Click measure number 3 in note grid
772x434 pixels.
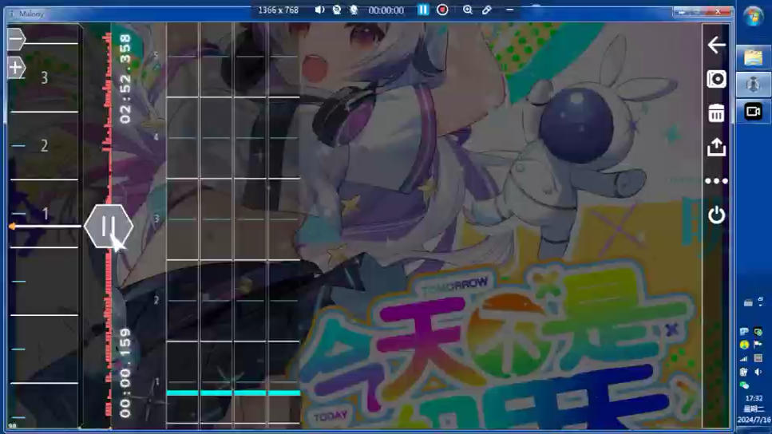click(x=156, y=219)
